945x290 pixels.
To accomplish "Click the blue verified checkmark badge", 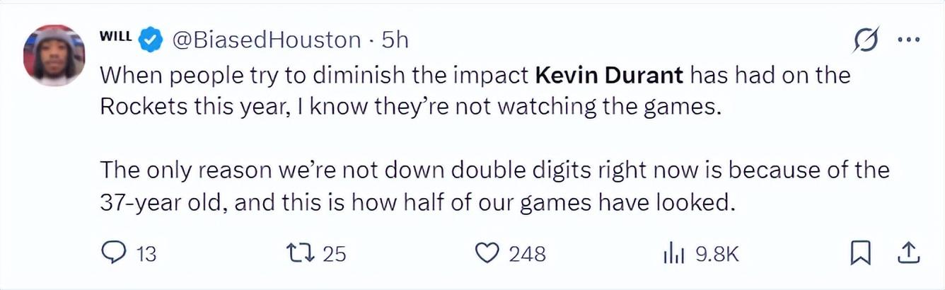I will [x=151, y=40].
